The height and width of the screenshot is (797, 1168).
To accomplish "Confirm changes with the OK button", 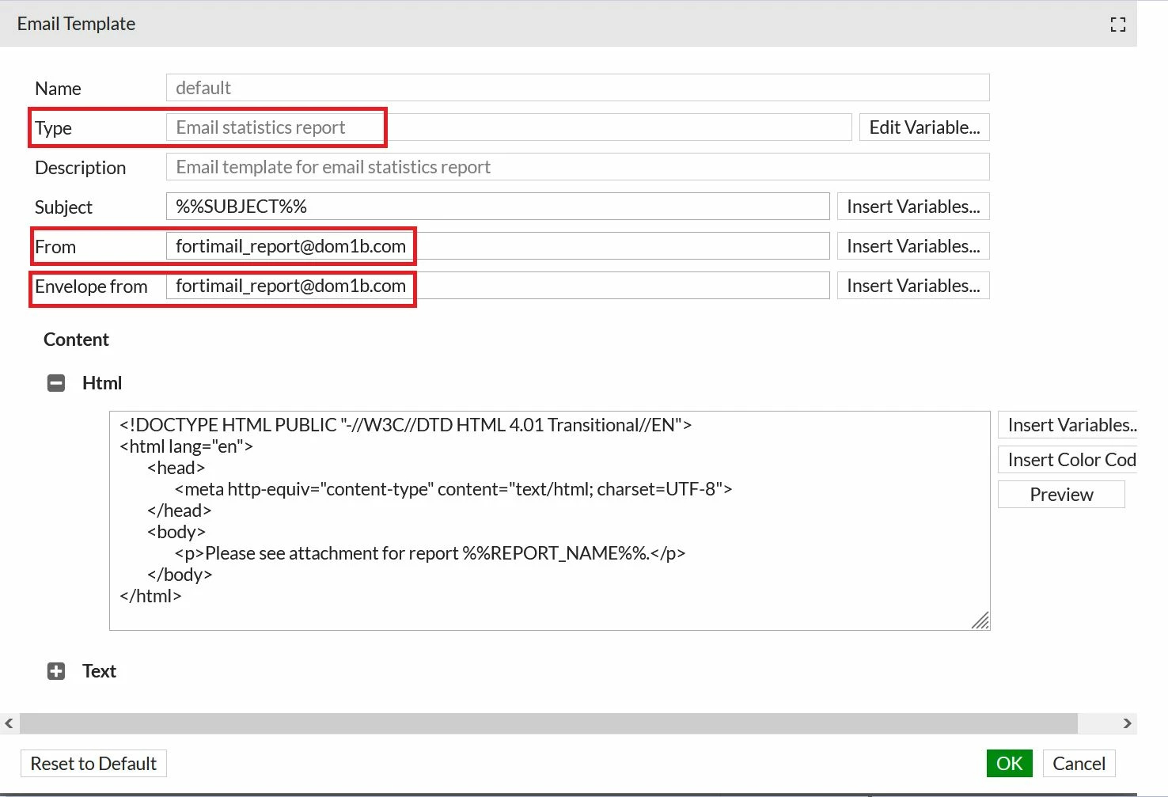I will pos(1010,764).
